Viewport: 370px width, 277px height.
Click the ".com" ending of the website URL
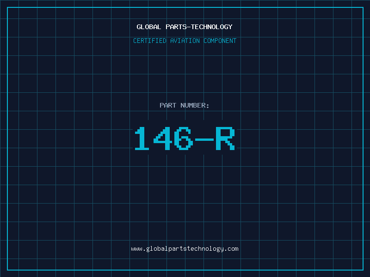pyautogui.click(x=232, y=249)
